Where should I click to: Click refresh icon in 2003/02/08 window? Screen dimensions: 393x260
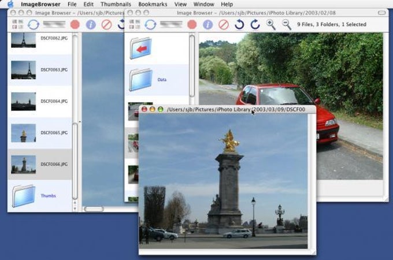150,24
